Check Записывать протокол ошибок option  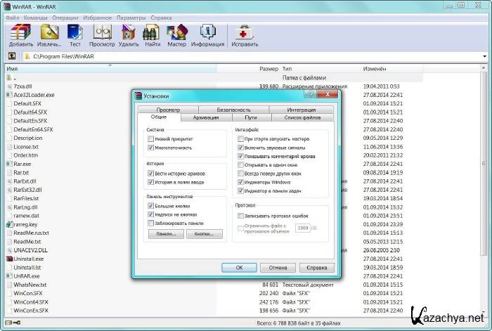[x=240, y=216]
